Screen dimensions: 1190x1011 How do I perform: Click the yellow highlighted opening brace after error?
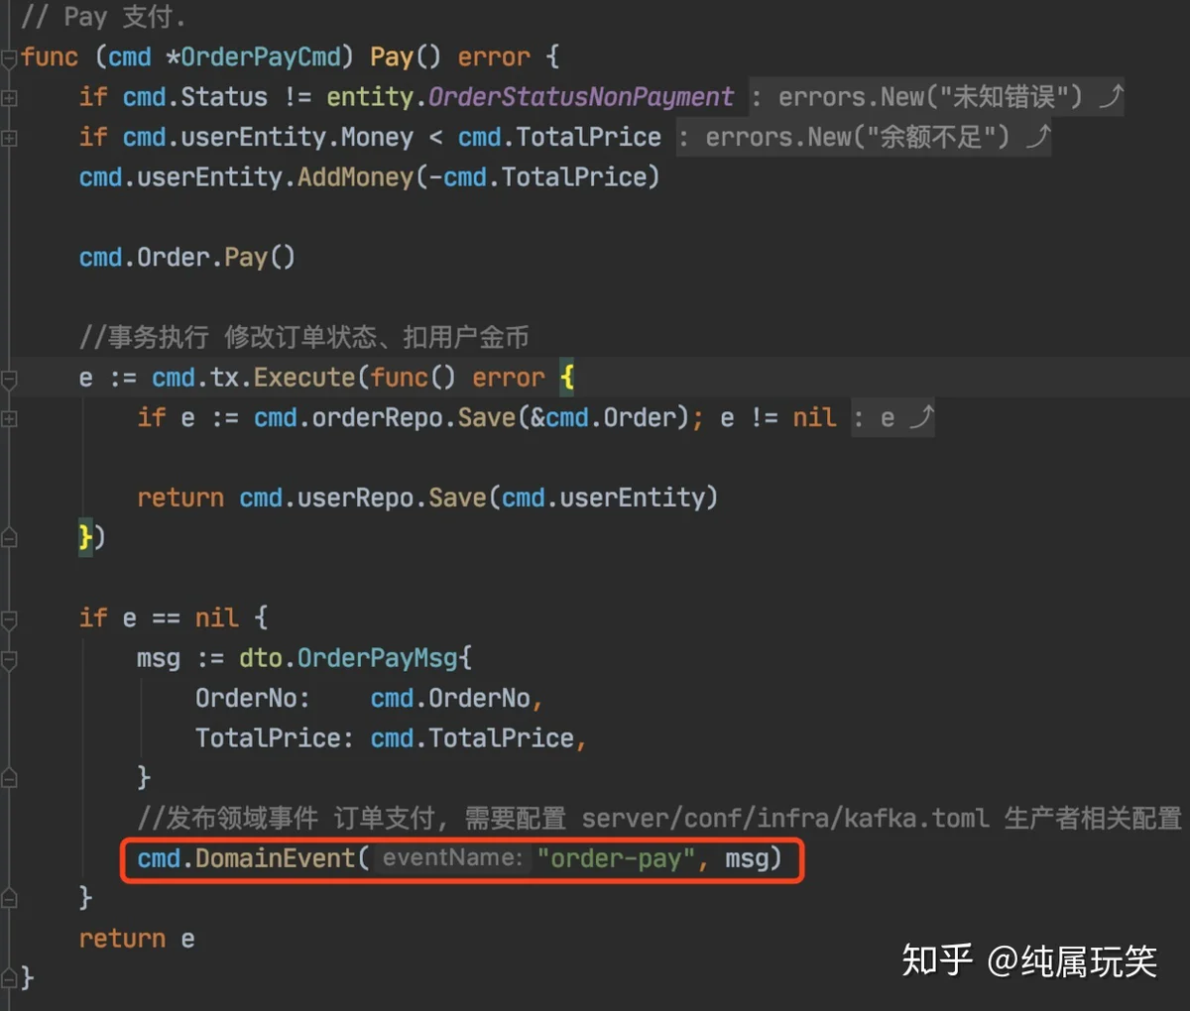(567, 378)
